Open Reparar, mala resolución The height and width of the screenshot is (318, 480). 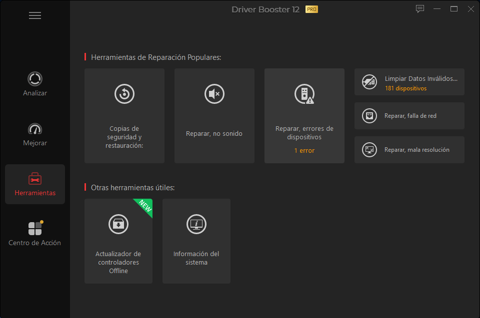tap(409, 150)
